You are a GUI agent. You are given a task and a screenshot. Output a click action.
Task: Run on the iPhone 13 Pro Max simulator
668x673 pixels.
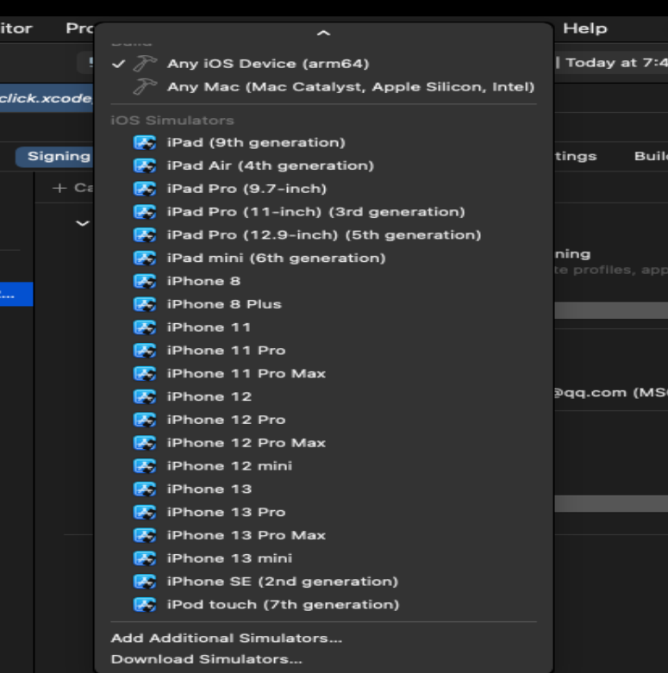324,536
